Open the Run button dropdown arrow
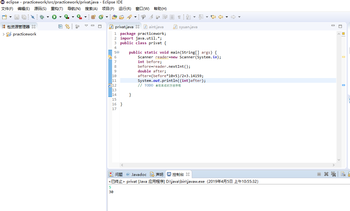350x211 pixels. pos(60,17)
